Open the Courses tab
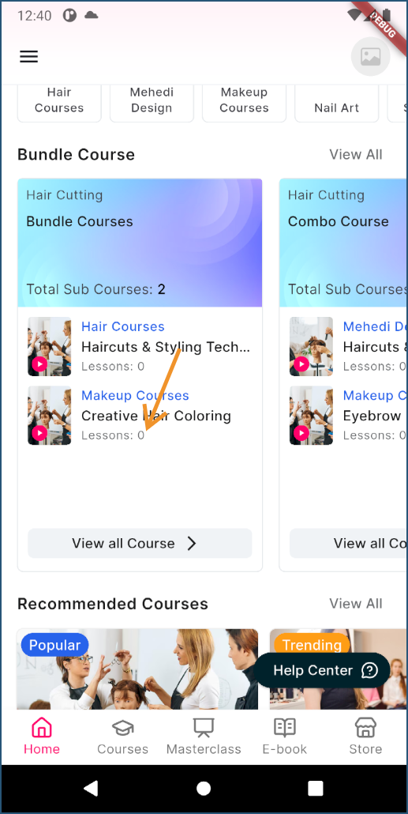408x814 pixels. (123, 736)
